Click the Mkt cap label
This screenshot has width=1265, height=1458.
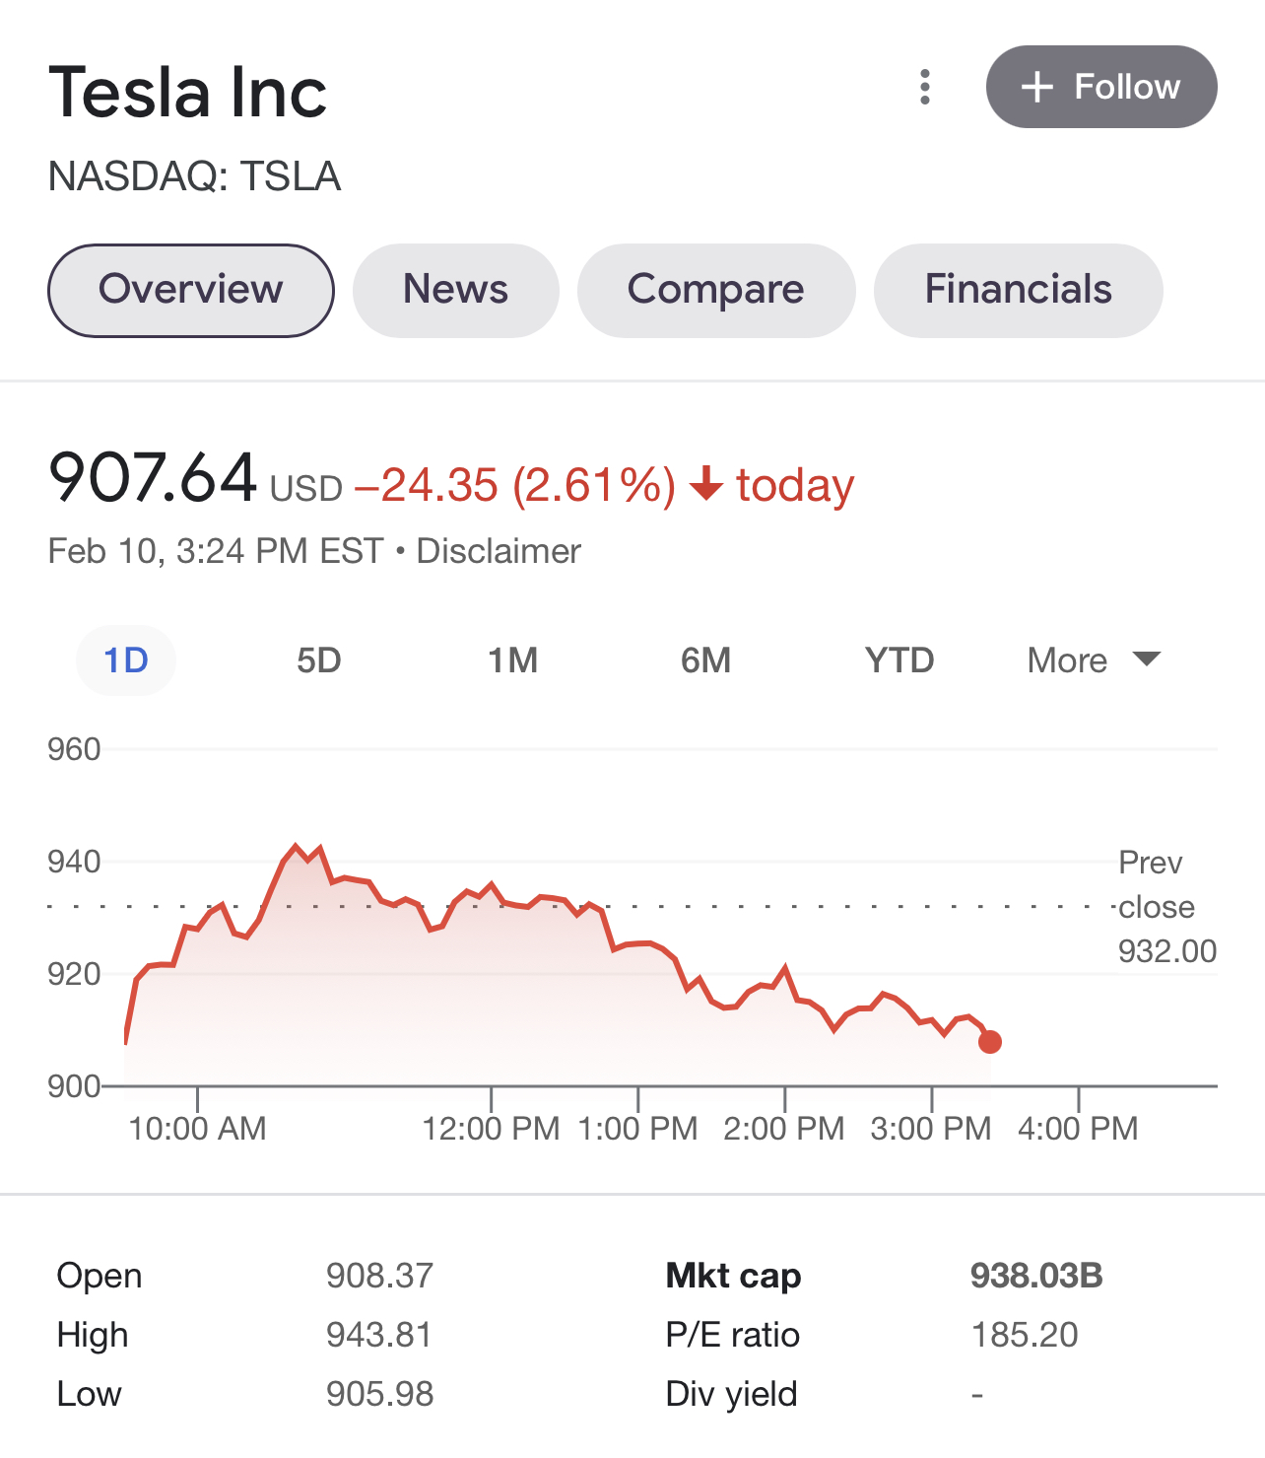(x=733, y=1276)
